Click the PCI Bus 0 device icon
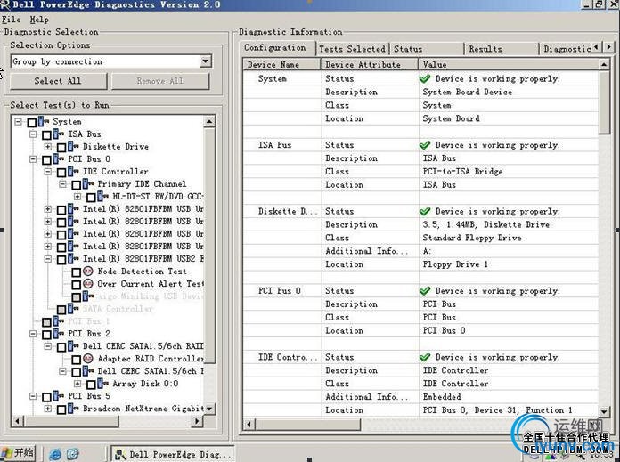Screen dimensions: 620x462 [59, 158]
